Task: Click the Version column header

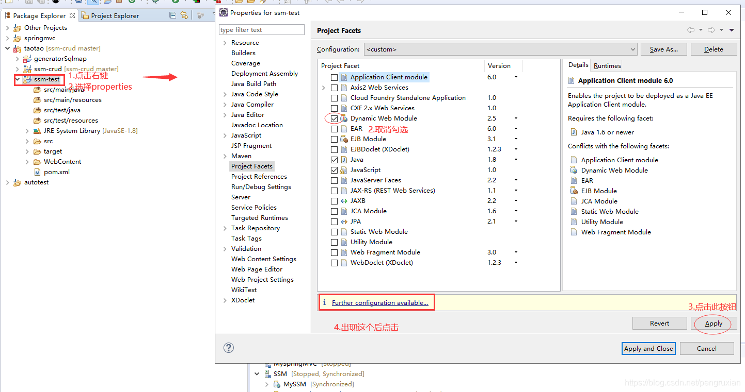Action: point(503,66)
